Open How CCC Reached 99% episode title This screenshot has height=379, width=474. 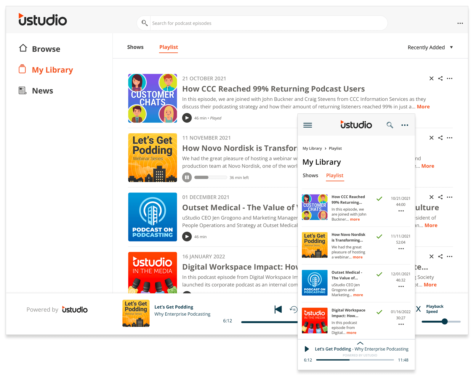[x=273, y=89]
